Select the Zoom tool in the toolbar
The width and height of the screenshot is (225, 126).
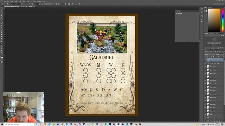tap(2, 53)
